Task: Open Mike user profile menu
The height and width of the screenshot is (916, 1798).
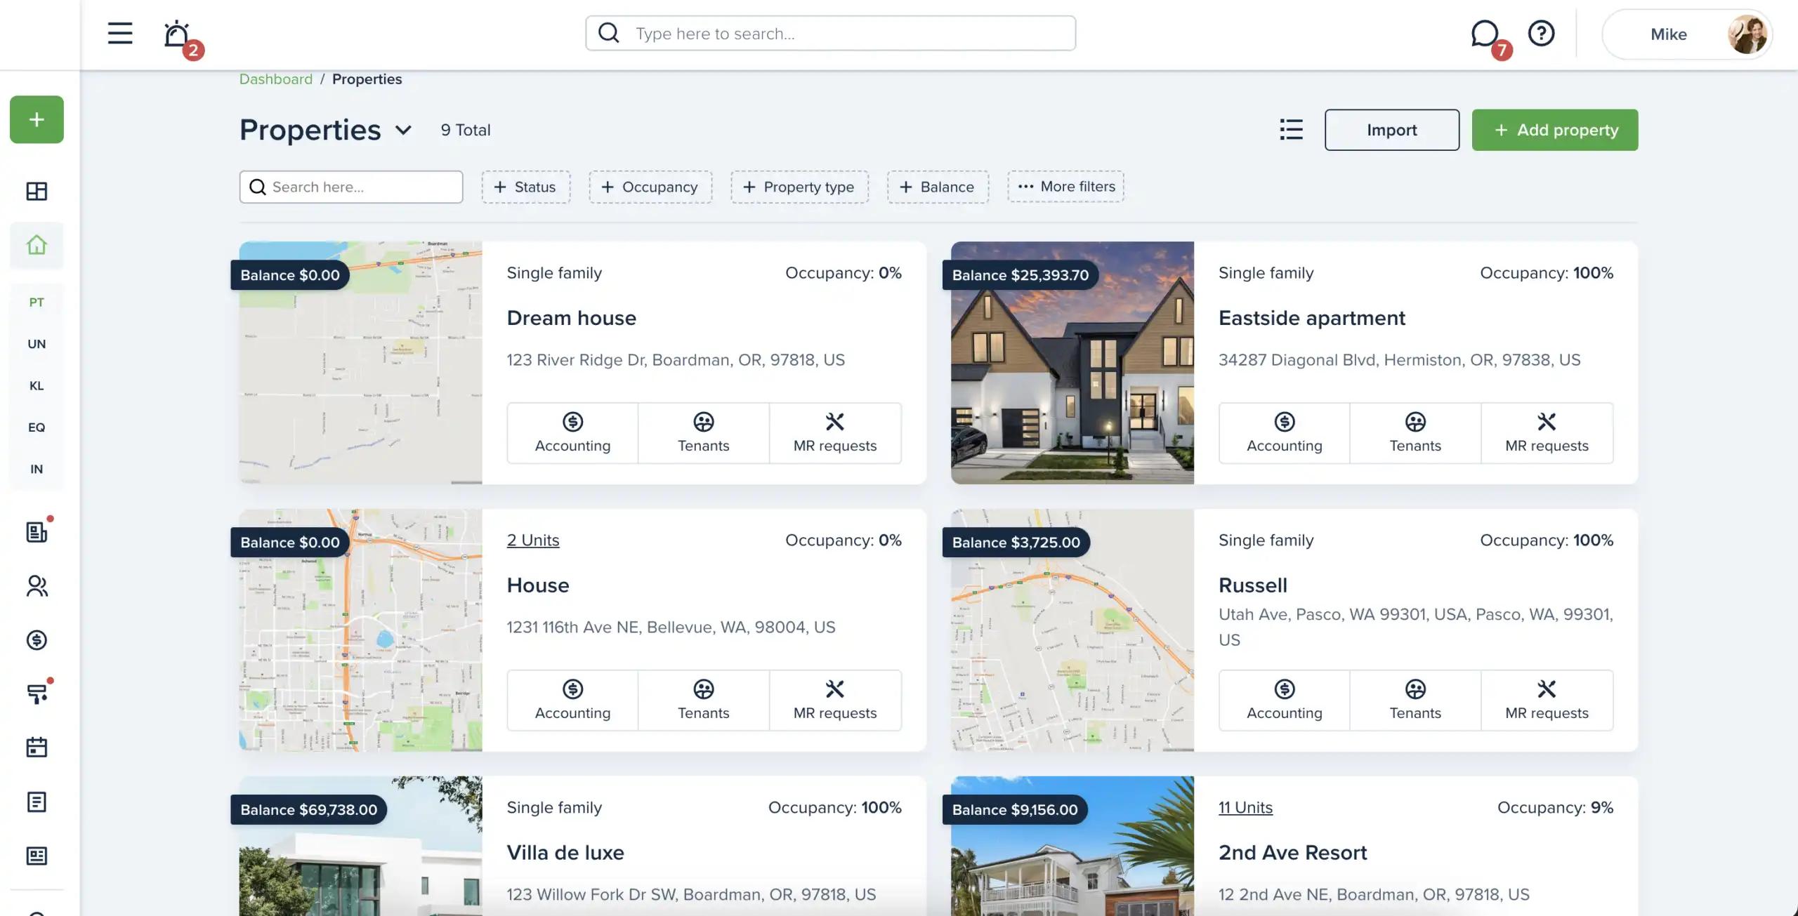Action: coord(1687,34)
